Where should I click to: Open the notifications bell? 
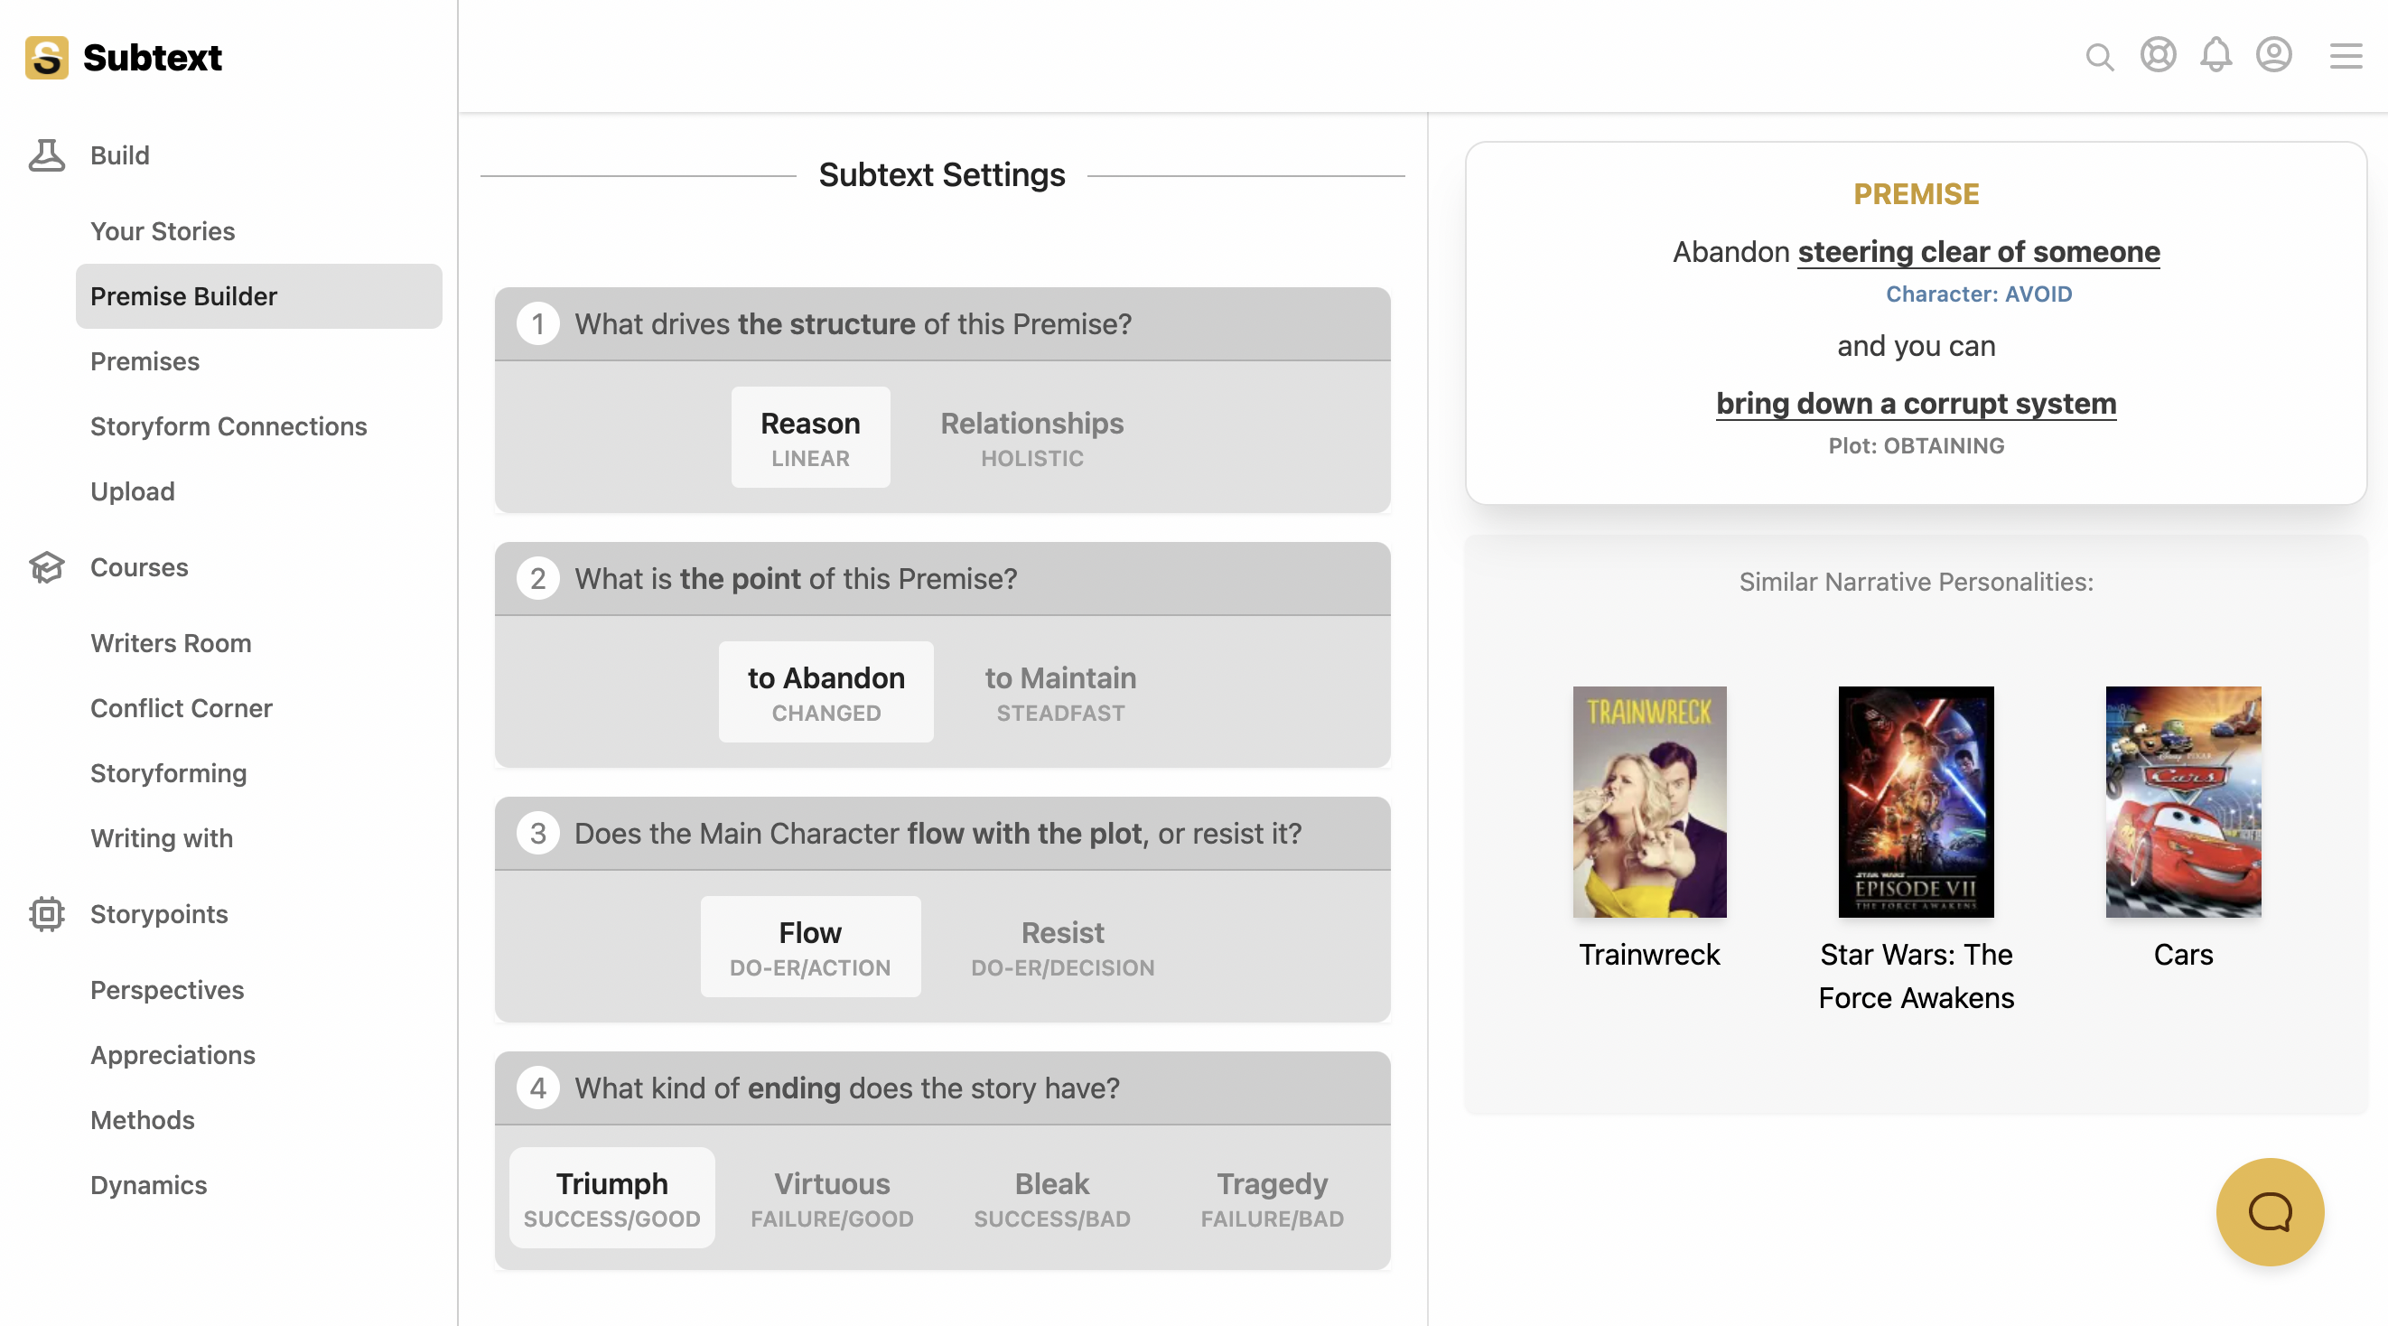pyautogui.click(x=2215, y=55)
